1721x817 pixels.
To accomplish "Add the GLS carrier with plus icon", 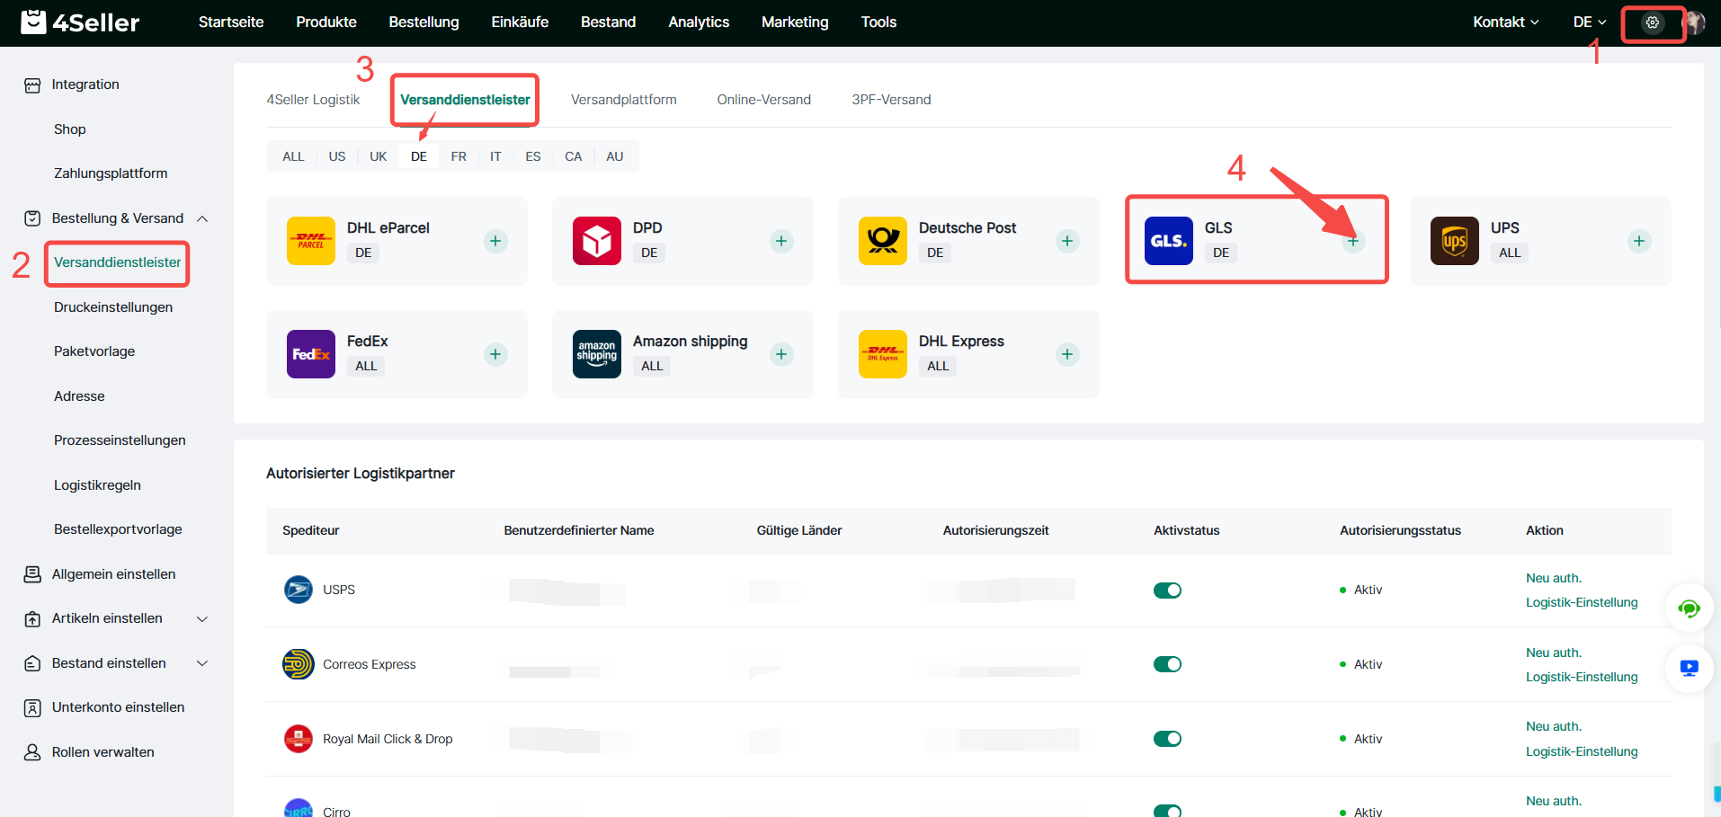I will (x=1352, y=241).
